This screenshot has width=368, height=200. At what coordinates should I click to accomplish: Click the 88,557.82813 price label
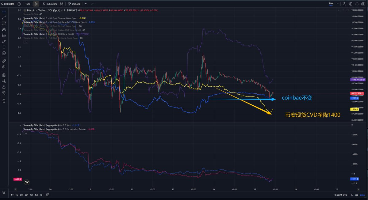click(357, 93)
